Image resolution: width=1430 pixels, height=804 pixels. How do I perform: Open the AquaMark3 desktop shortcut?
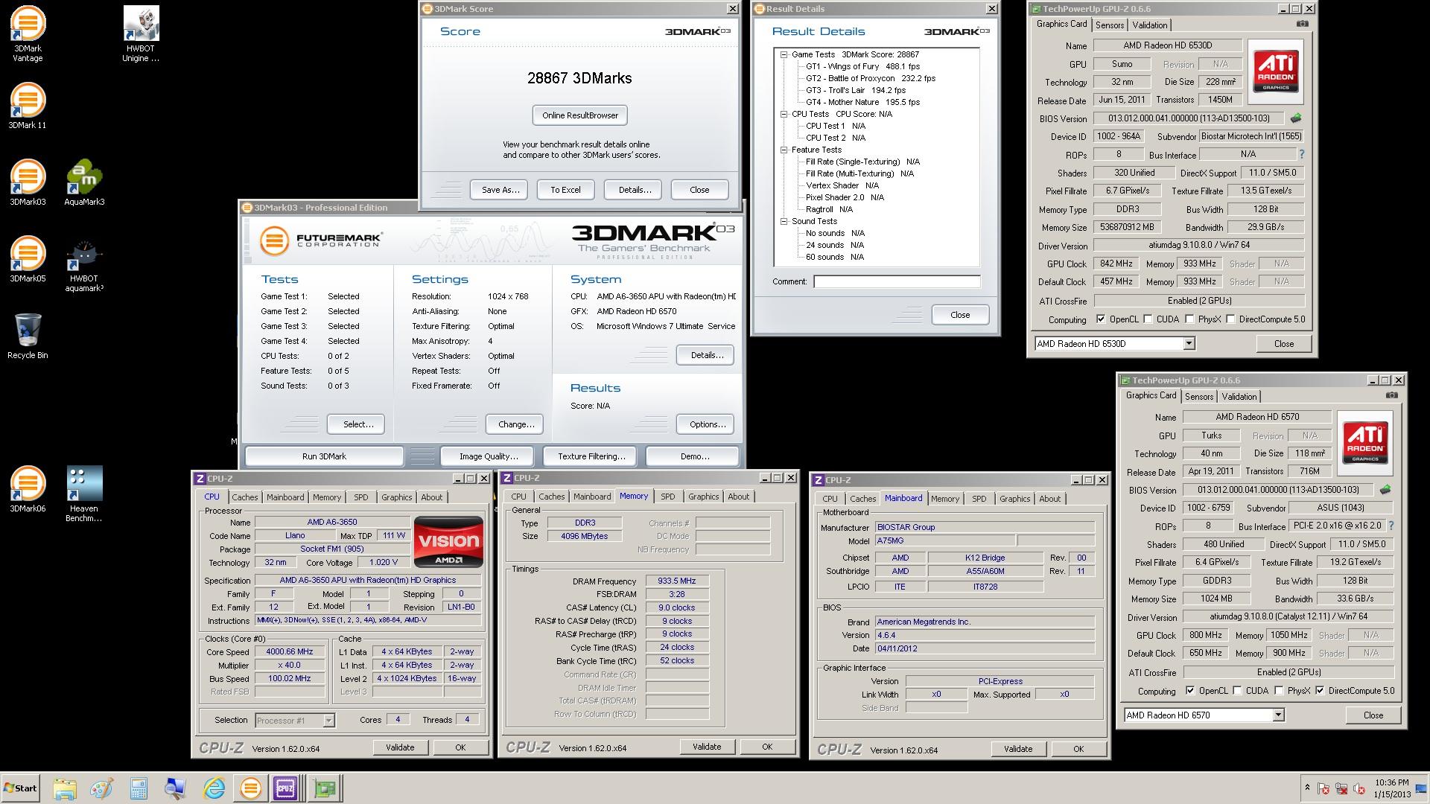pyautogui.click(x=84, y=182)
